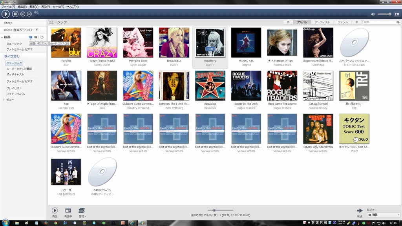
Task: Select library ミュージック item
Action: point(14,63)
